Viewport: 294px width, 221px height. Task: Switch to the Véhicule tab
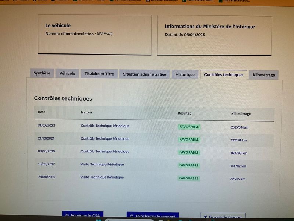point(67,73)
